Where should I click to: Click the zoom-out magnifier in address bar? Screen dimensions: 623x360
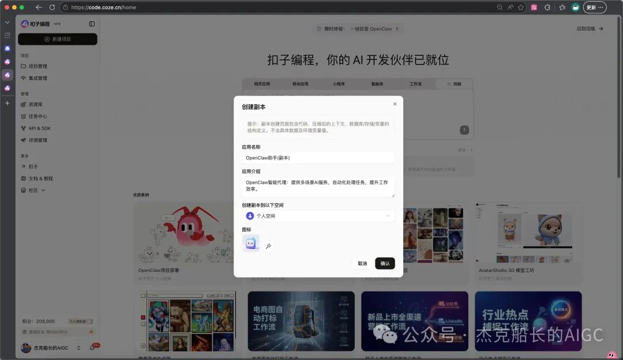[x=500, y=7]
